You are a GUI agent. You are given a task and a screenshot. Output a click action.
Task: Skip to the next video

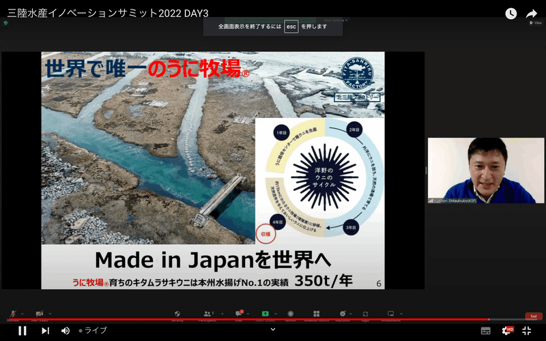coord(45,331)
